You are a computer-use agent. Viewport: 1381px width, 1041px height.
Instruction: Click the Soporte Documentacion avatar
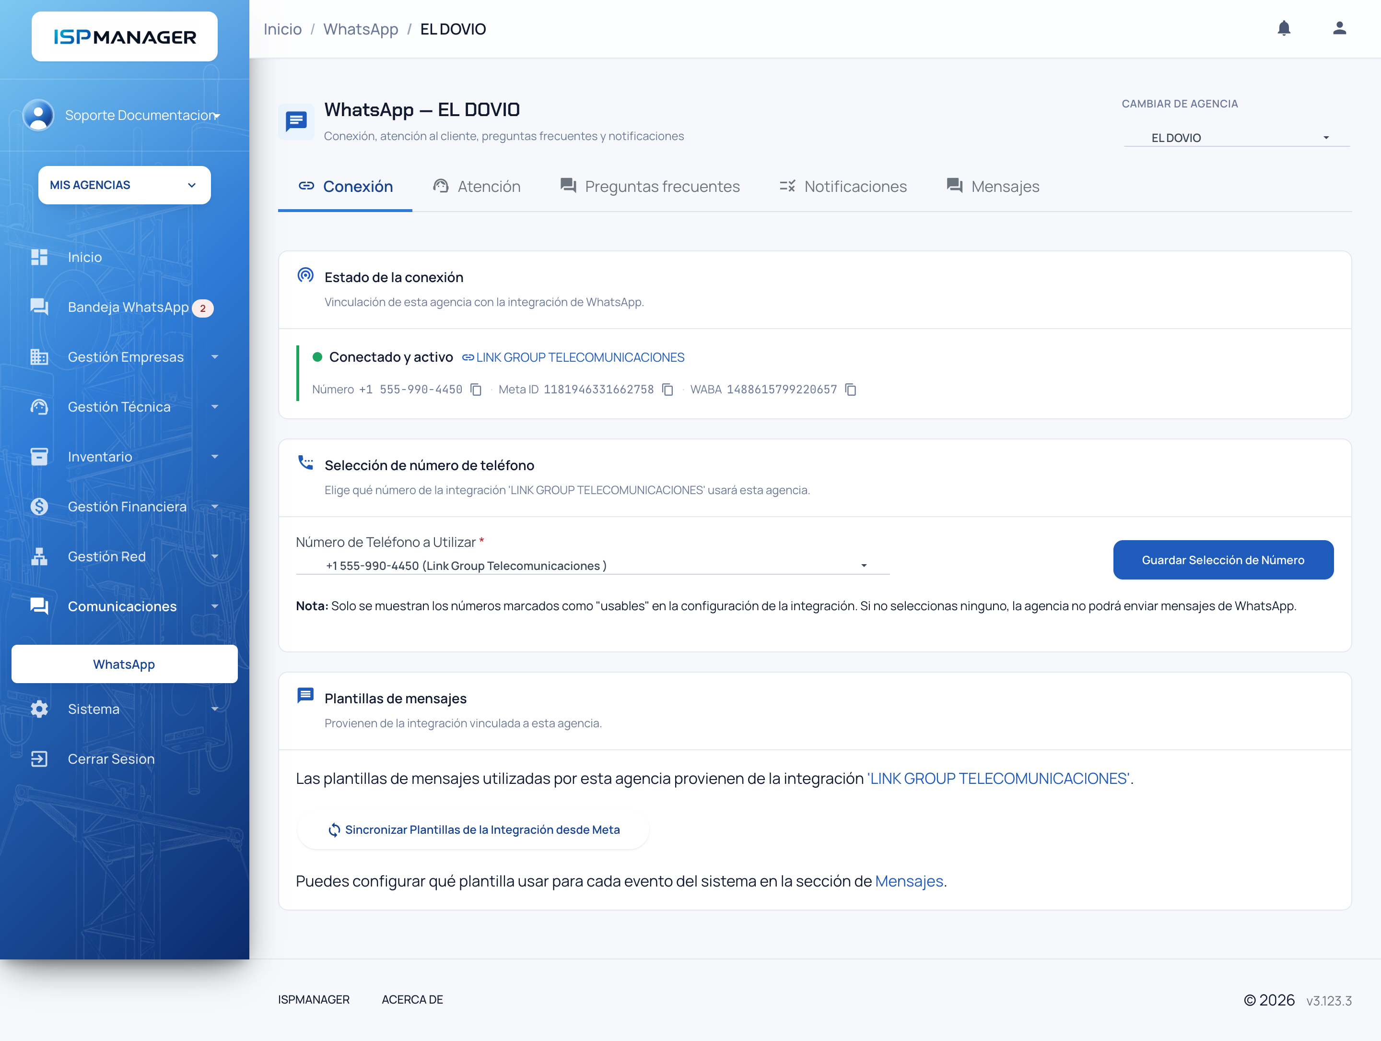[39, 115]
